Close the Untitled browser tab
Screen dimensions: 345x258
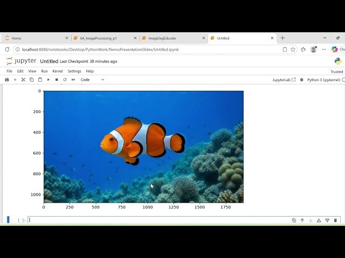[272, 38]
